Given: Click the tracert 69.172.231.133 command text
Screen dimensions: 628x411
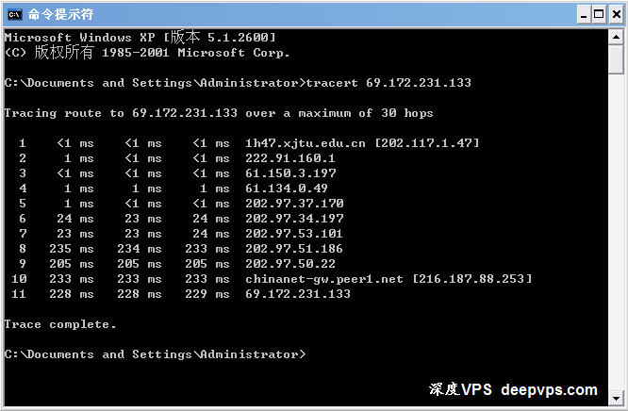Looking at the screenshot, I should (388, 83).
